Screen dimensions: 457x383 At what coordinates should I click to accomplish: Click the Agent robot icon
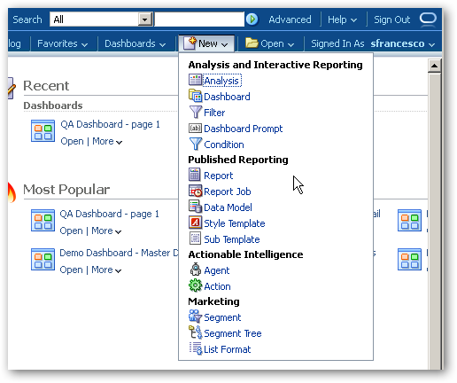click(x=196, y=270)
